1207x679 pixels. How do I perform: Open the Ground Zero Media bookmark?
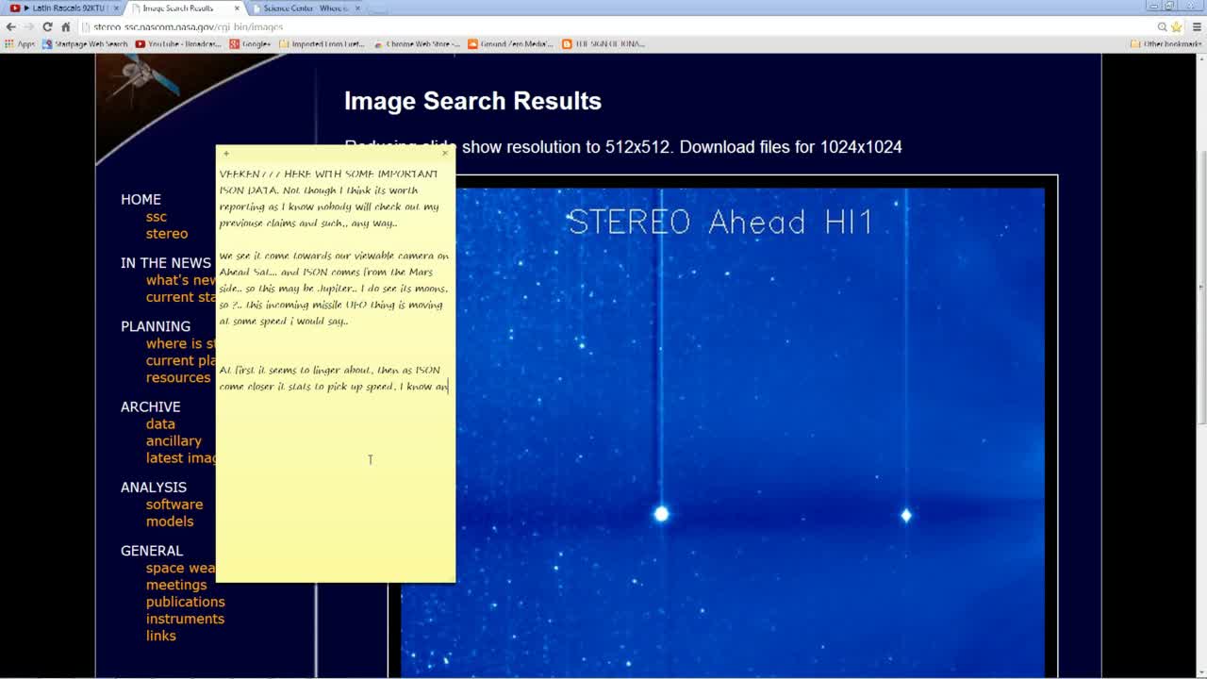click(x=510, y=43)
